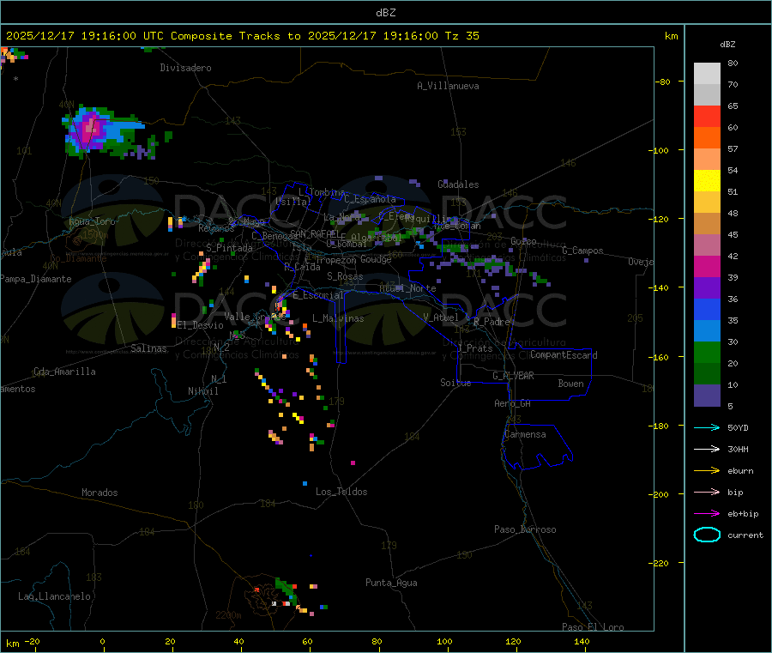This screenshot has width=772, height=653.
Task: Click the Carmensa map label
Action: click(x=525, y=434)
